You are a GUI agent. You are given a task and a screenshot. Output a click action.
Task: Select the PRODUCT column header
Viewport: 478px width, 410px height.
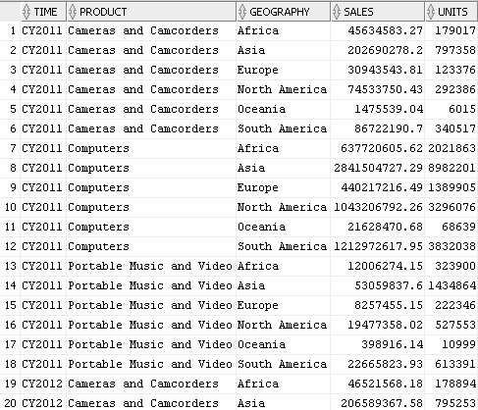[151, 12]
